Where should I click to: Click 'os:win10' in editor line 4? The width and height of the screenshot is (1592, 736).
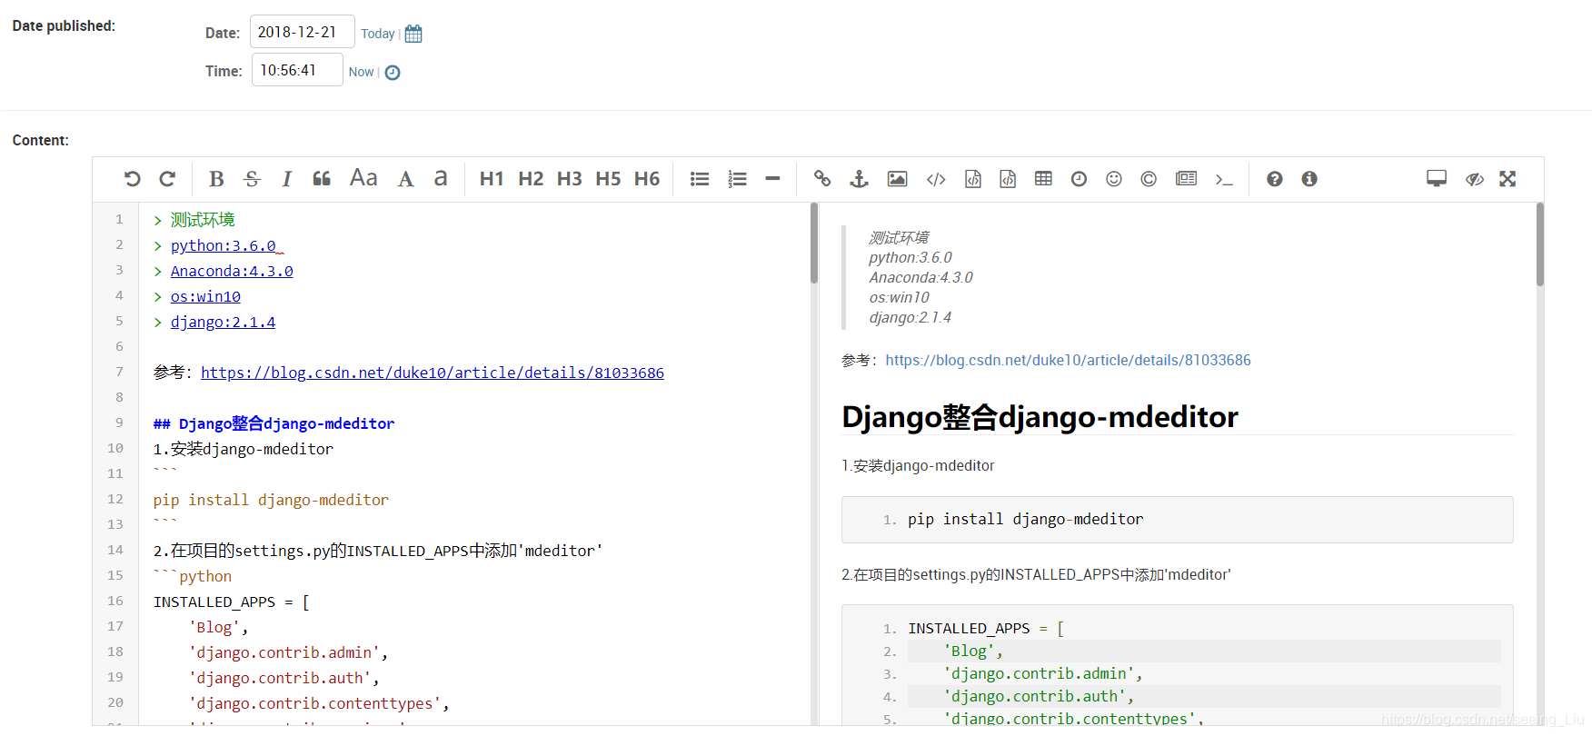click(x=205, y=296)
